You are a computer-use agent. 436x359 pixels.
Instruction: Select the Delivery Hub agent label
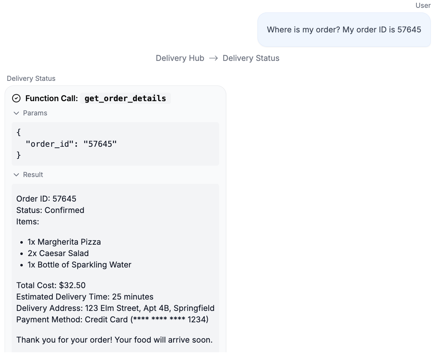point(180,58)
